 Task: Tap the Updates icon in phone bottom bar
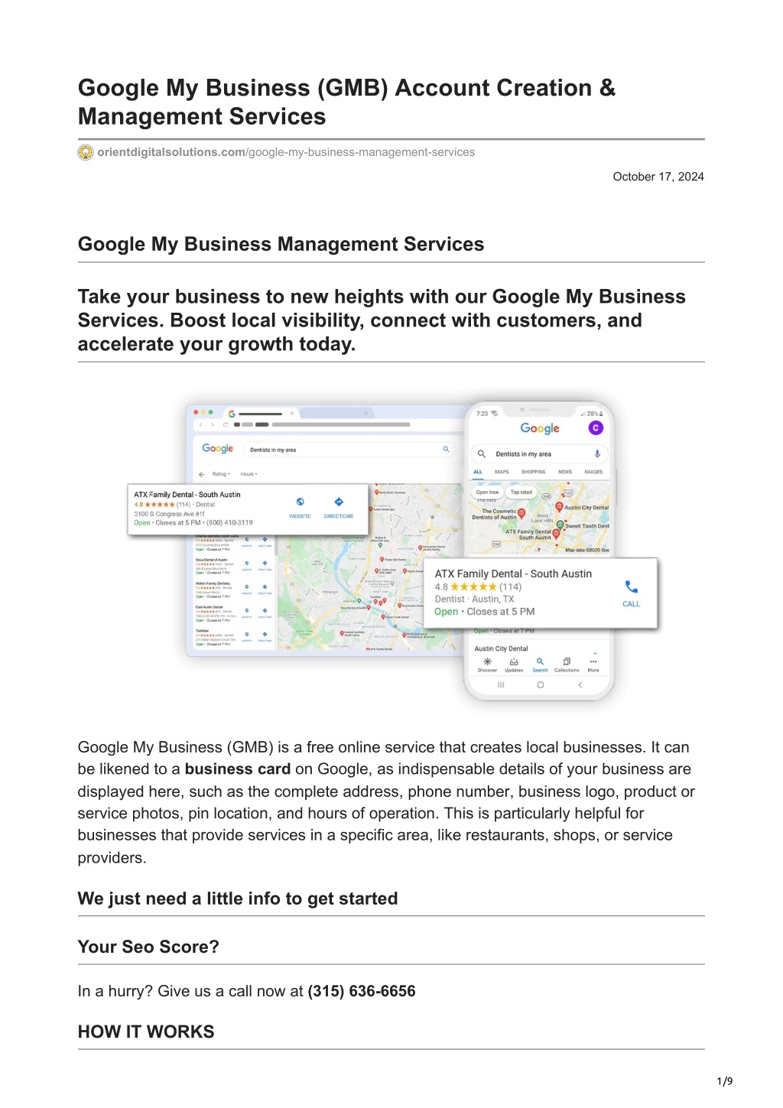coord(514,661)
